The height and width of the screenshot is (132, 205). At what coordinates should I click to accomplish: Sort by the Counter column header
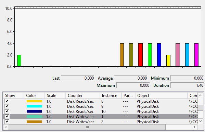[x=83, y=96]
